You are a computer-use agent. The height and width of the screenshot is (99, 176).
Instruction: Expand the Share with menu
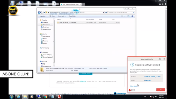62,16
